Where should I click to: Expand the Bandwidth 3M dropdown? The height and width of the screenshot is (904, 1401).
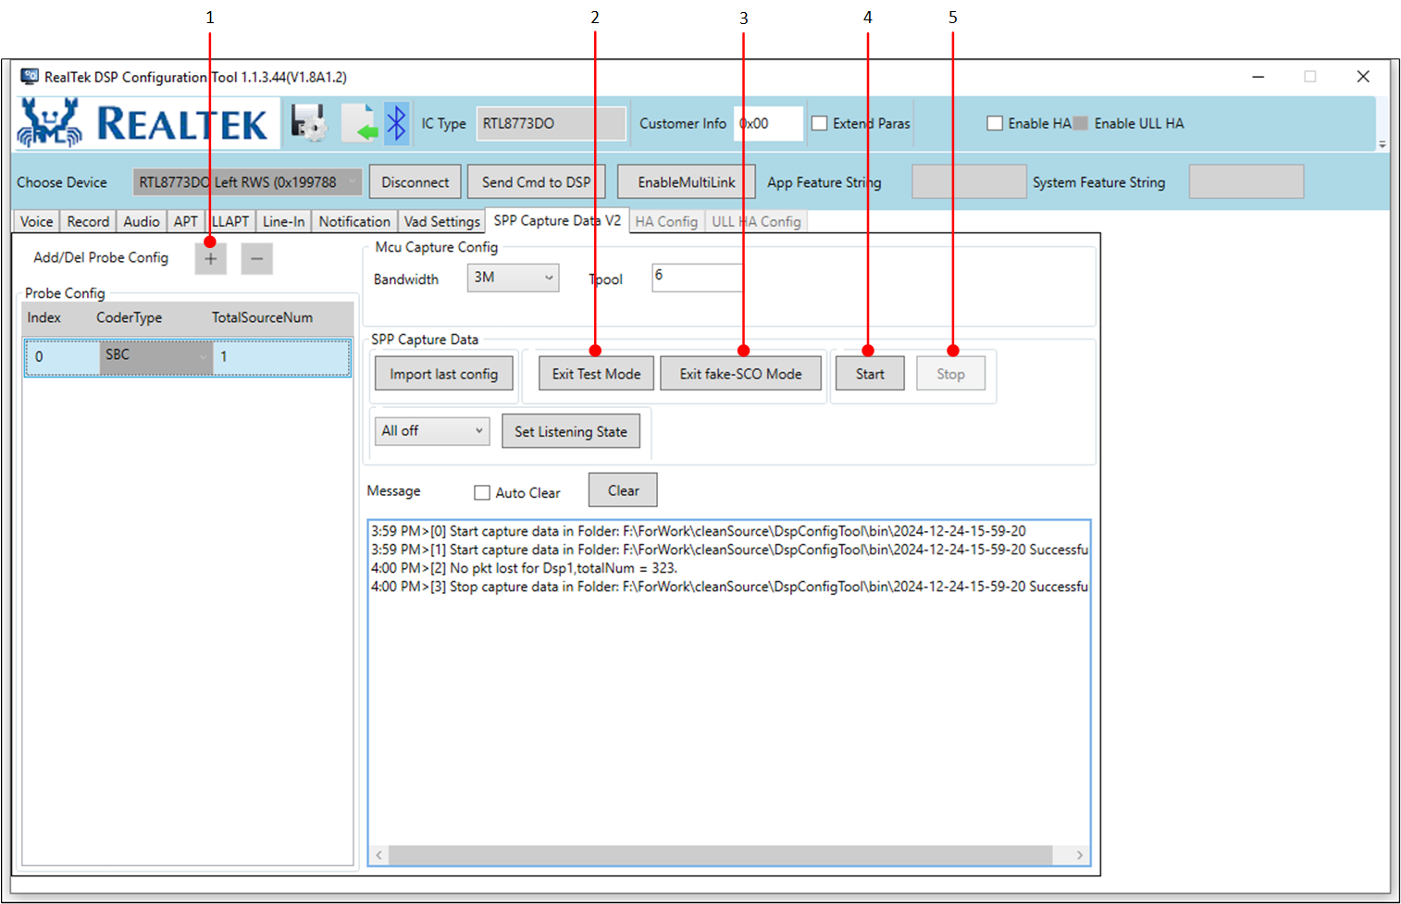(x=514, y=278)
